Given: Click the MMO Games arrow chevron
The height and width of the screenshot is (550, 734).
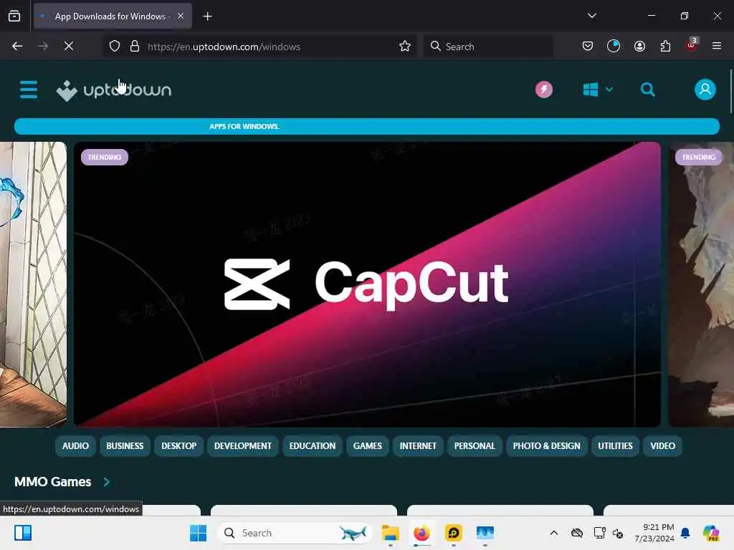Looking at the screenshot, I should tap(106, 482).
